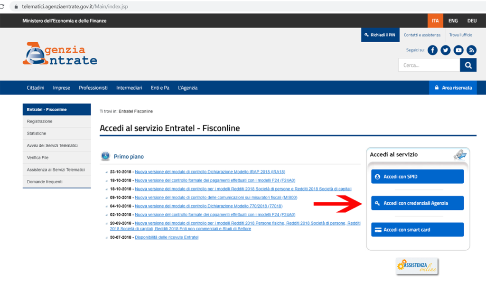The image size is (486, 283).
Task: Click the padlock site security icon
Action: click(16, 7)
